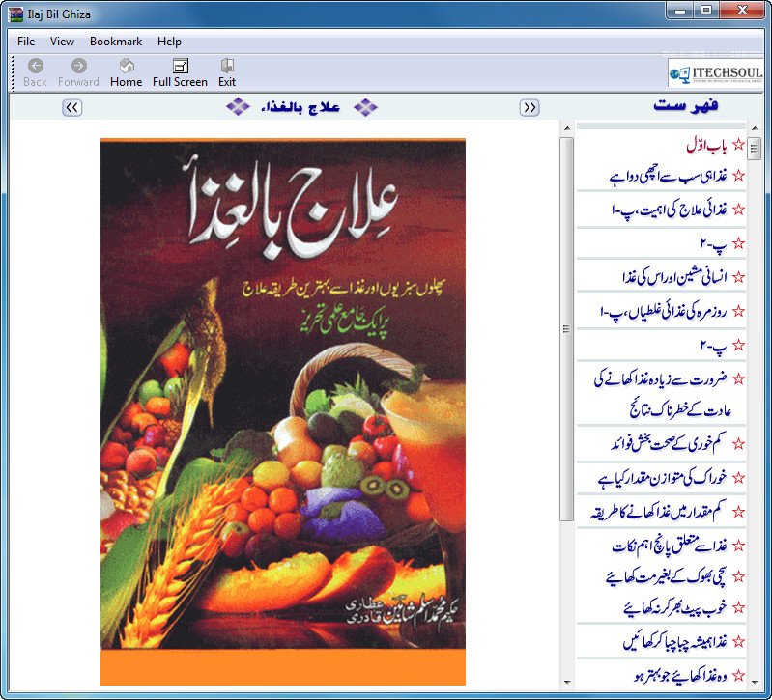The image size is (772, 700).
Task: Switch to Full Screen mode
Action: pyautogui.click(x=181, y=66)
